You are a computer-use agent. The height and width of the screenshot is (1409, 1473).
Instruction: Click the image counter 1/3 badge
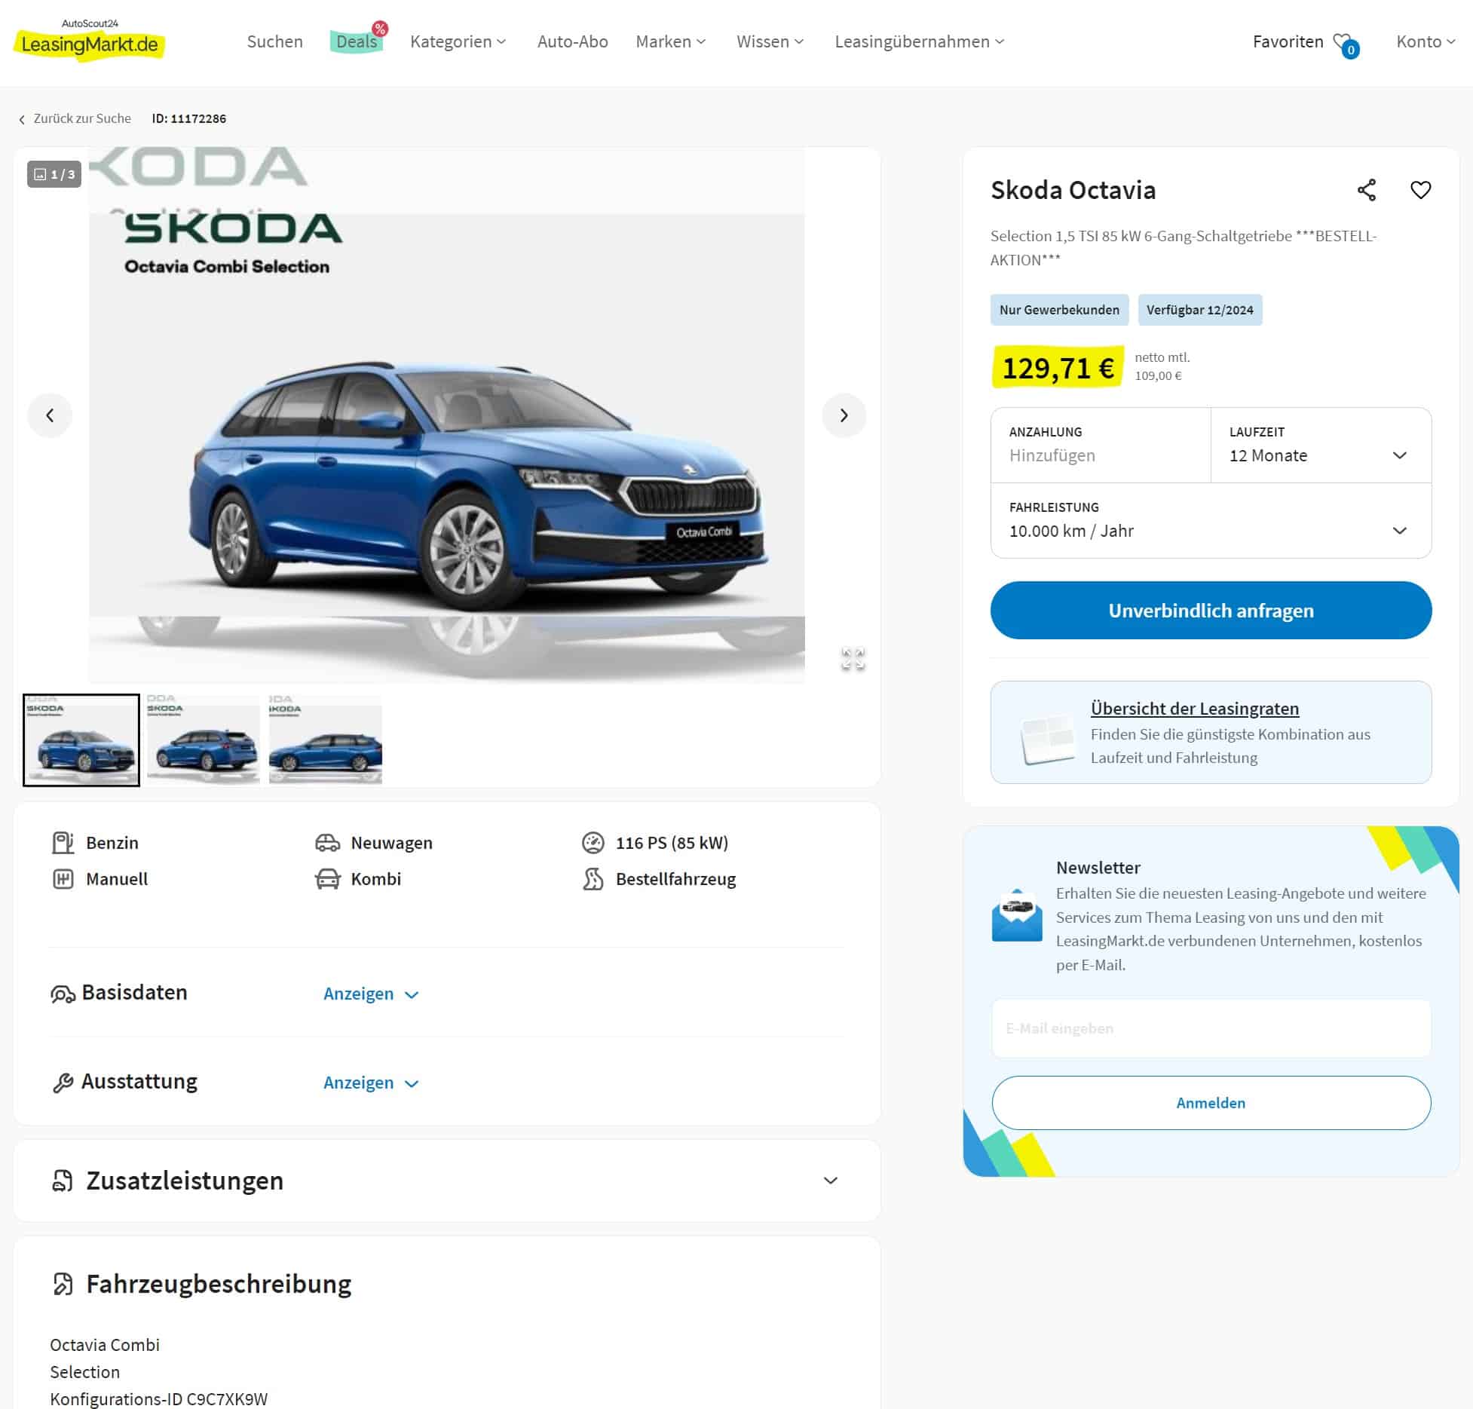54,174
